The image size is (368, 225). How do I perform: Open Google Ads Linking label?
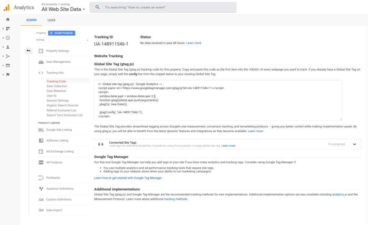(x=59, y=130)
